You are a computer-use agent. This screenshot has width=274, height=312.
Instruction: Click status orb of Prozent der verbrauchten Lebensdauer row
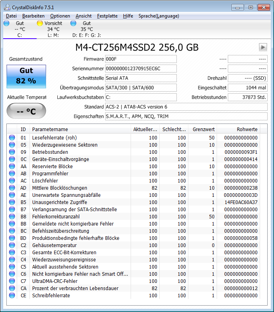[x=12, y=288]
